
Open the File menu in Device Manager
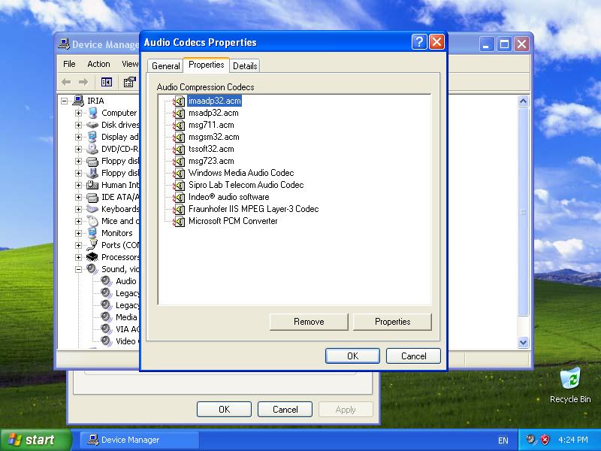tap(69, 64)
